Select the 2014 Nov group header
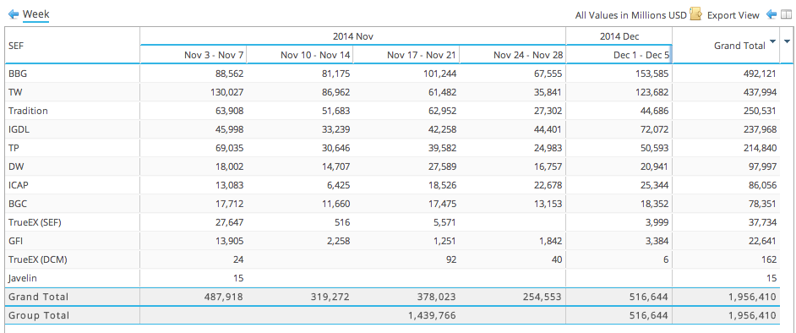Screen dimensions: 796x333 click(x=353, y=36)
